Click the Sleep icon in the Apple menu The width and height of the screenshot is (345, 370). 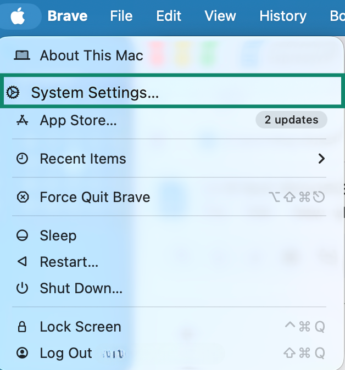[23, 236]
